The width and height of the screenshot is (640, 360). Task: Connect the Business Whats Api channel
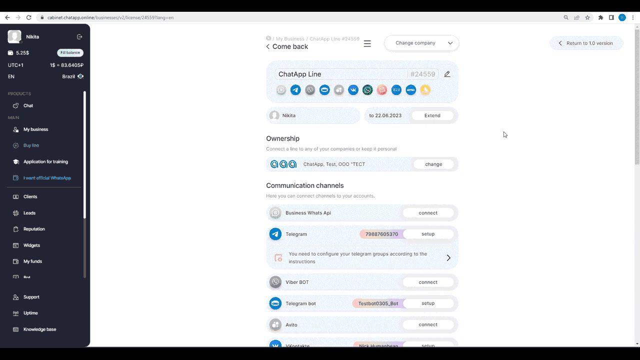[x=428, y=213]
